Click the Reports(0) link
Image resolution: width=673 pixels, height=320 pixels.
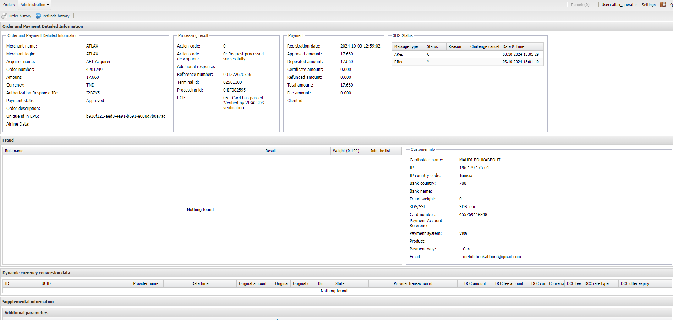pyautogui.click(x=580, y=5)
